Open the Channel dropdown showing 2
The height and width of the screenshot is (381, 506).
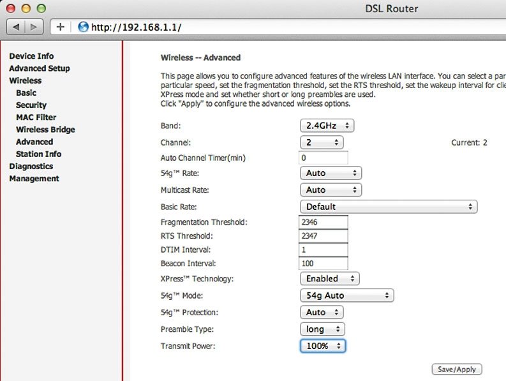tap(322, 142)
